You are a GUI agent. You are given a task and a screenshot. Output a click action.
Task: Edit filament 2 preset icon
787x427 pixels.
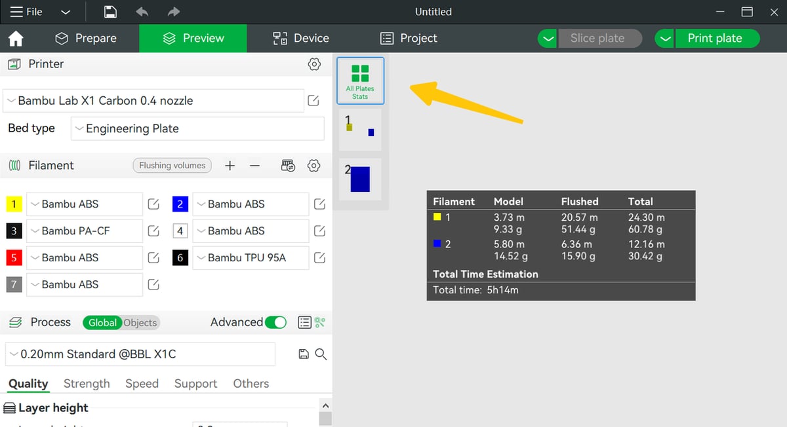click(319, 204)
